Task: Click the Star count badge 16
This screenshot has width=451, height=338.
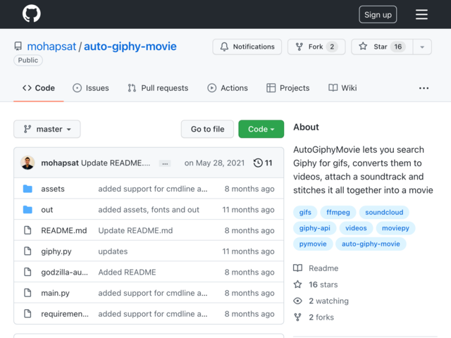Action: click(398, 46)
